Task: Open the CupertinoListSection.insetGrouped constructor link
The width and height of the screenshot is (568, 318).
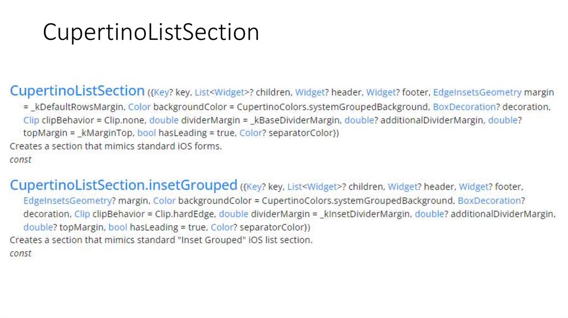Action: 123,184
